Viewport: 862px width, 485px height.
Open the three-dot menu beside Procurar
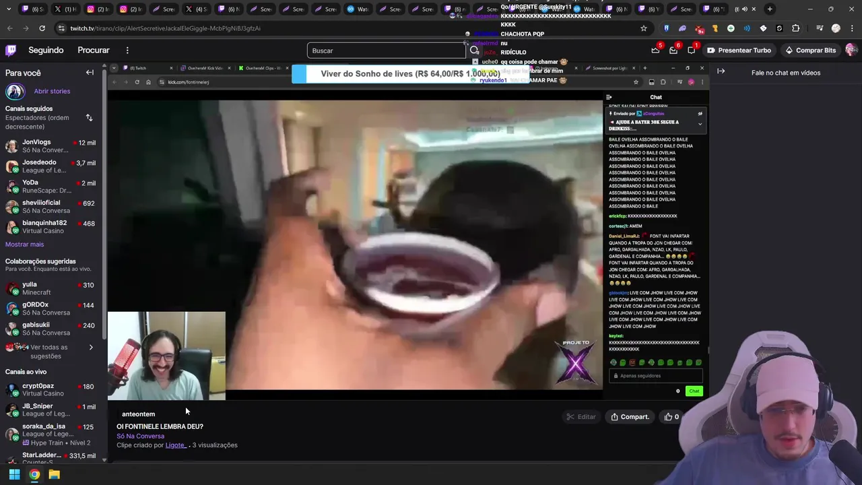pyautogui.click(x=127, y=50)
